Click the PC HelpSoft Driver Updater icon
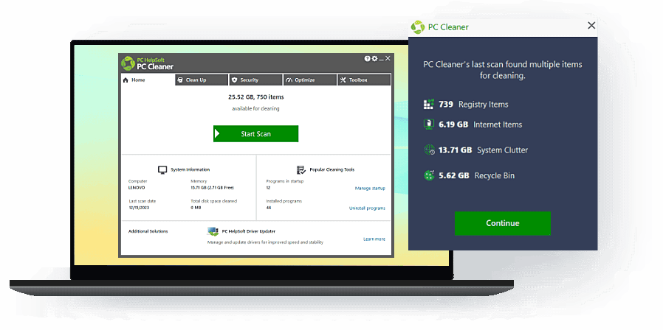The image size is (663, 330). [213, 231]
